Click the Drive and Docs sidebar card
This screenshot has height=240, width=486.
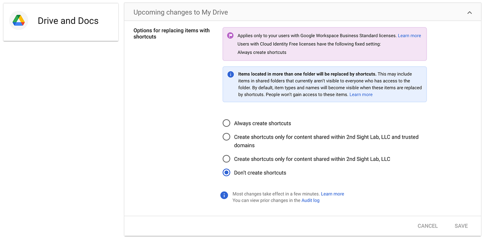(x=60, y=22)
